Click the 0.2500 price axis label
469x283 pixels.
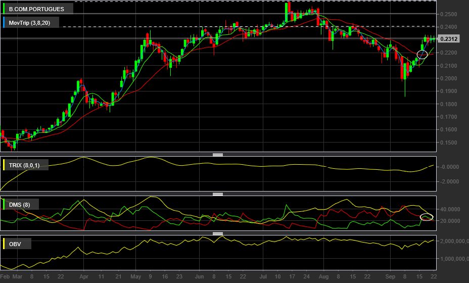pyautogui.click(x=449, y=14)
